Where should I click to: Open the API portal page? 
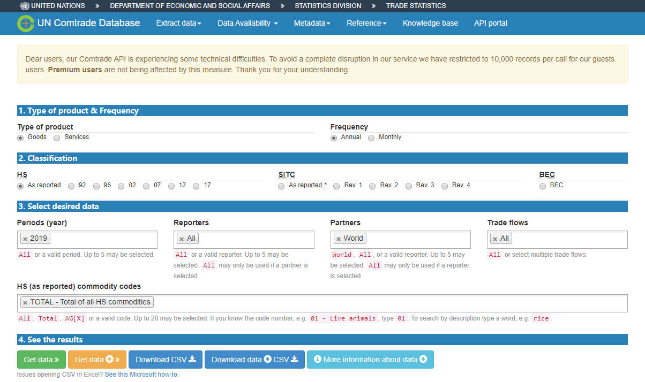(491, 23)
